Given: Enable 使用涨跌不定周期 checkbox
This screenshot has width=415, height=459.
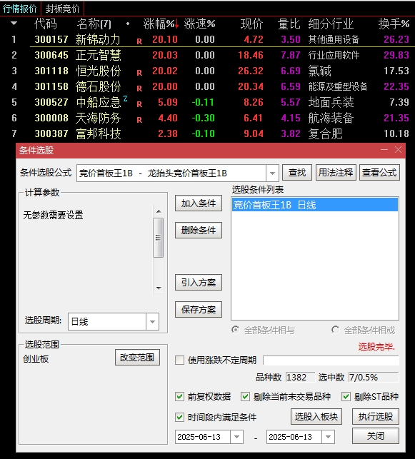Looking at the screenshot, I should [179, 360].
